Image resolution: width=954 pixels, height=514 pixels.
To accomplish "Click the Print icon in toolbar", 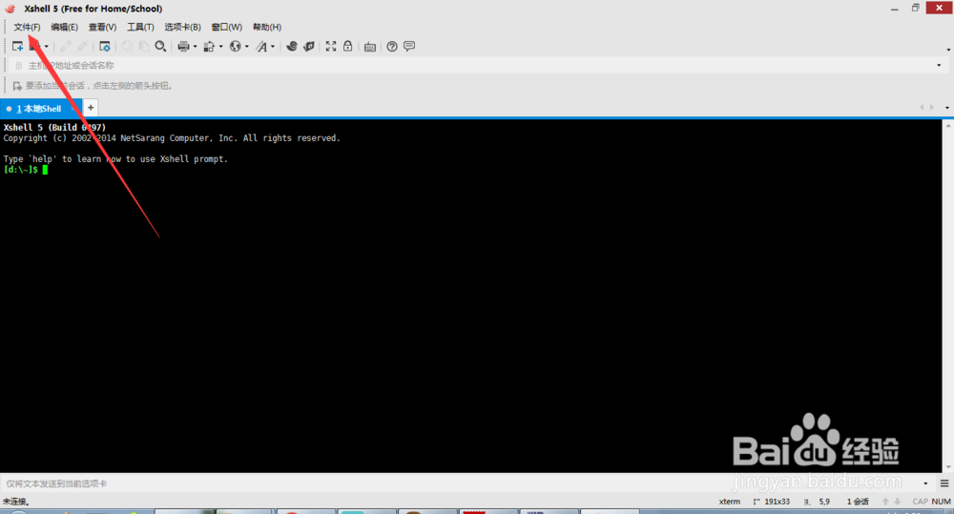I will [183, 46].
